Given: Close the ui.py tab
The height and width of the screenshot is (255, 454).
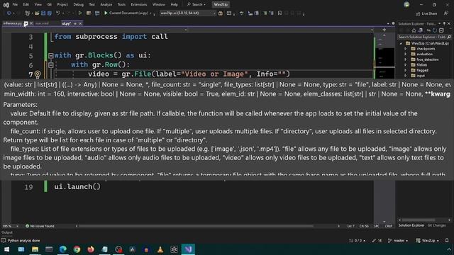Looking at the screenshot, I should [x=80, y=23].
